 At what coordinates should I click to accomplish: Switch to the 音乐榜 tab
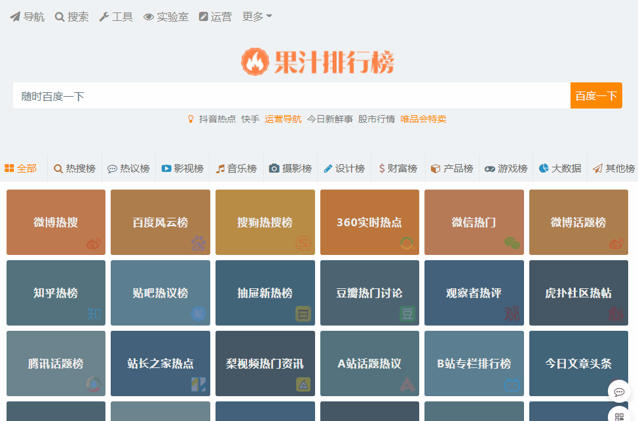(x=236, y=168)
